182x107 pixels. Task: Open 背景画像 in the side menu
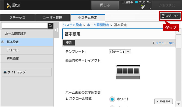click(27, 58)
